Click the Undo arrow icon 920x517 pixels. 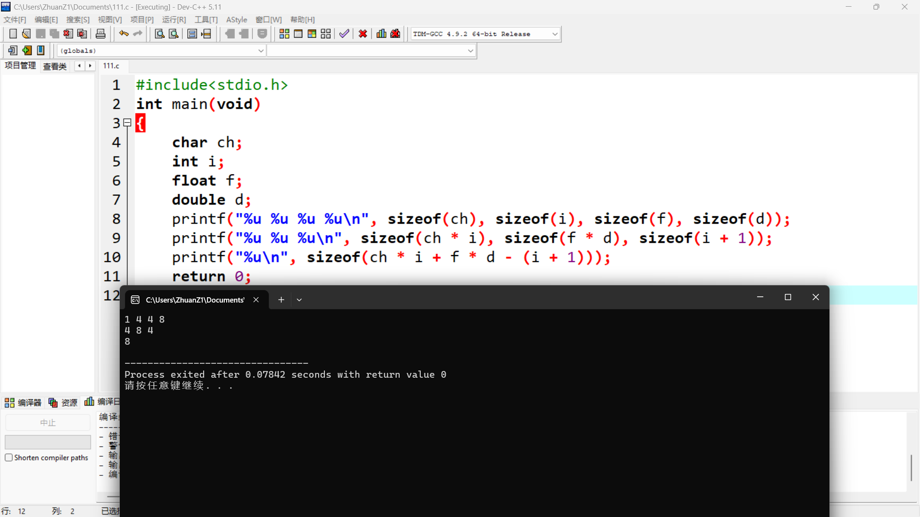(x=124, y=34)
